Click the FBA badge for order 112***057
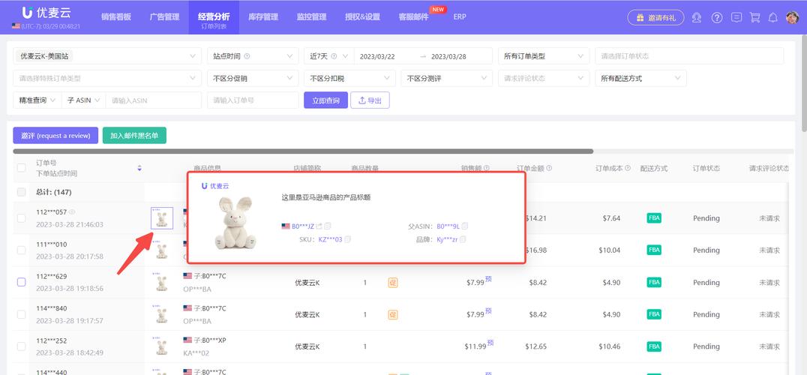807x375 pixels. pos(654,218)
